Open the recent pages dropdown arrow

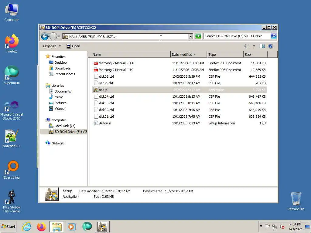pyautogui.click(x=59, y=36)
